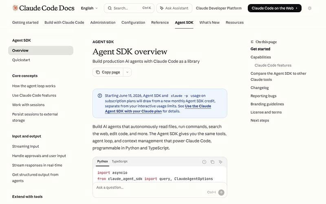Click the Claude Code on the Web button
This screenshot has width=326, height=204.
(274, 8)
